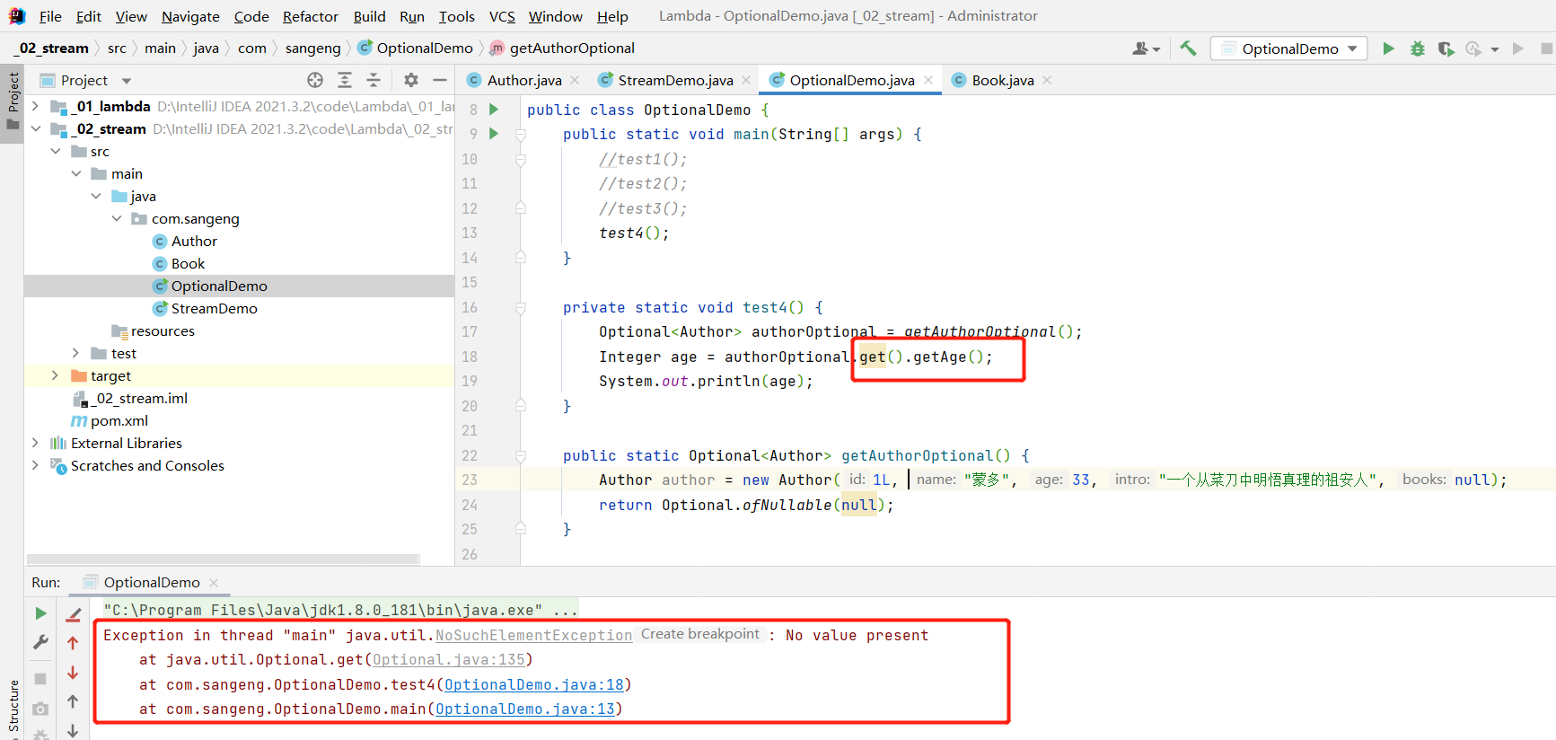Open the Project panel settings gear
Screen dimensions: 1556x740
click(411, 80)
